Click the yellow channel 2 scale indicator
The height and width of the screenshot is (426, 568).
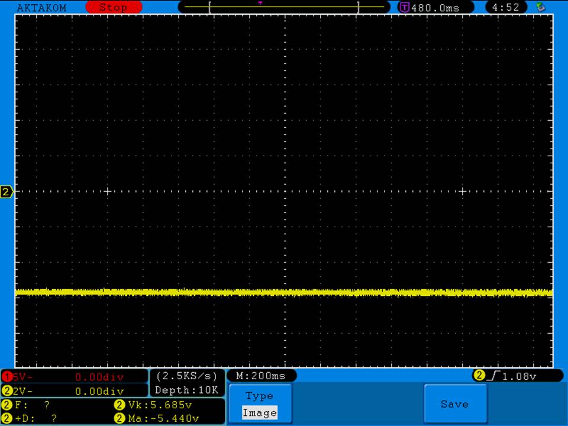pos(7,391)
